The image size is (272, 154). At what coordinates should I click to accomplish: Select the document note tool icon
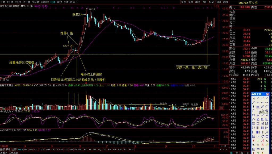pyautogui.click(x=254, y=149)
